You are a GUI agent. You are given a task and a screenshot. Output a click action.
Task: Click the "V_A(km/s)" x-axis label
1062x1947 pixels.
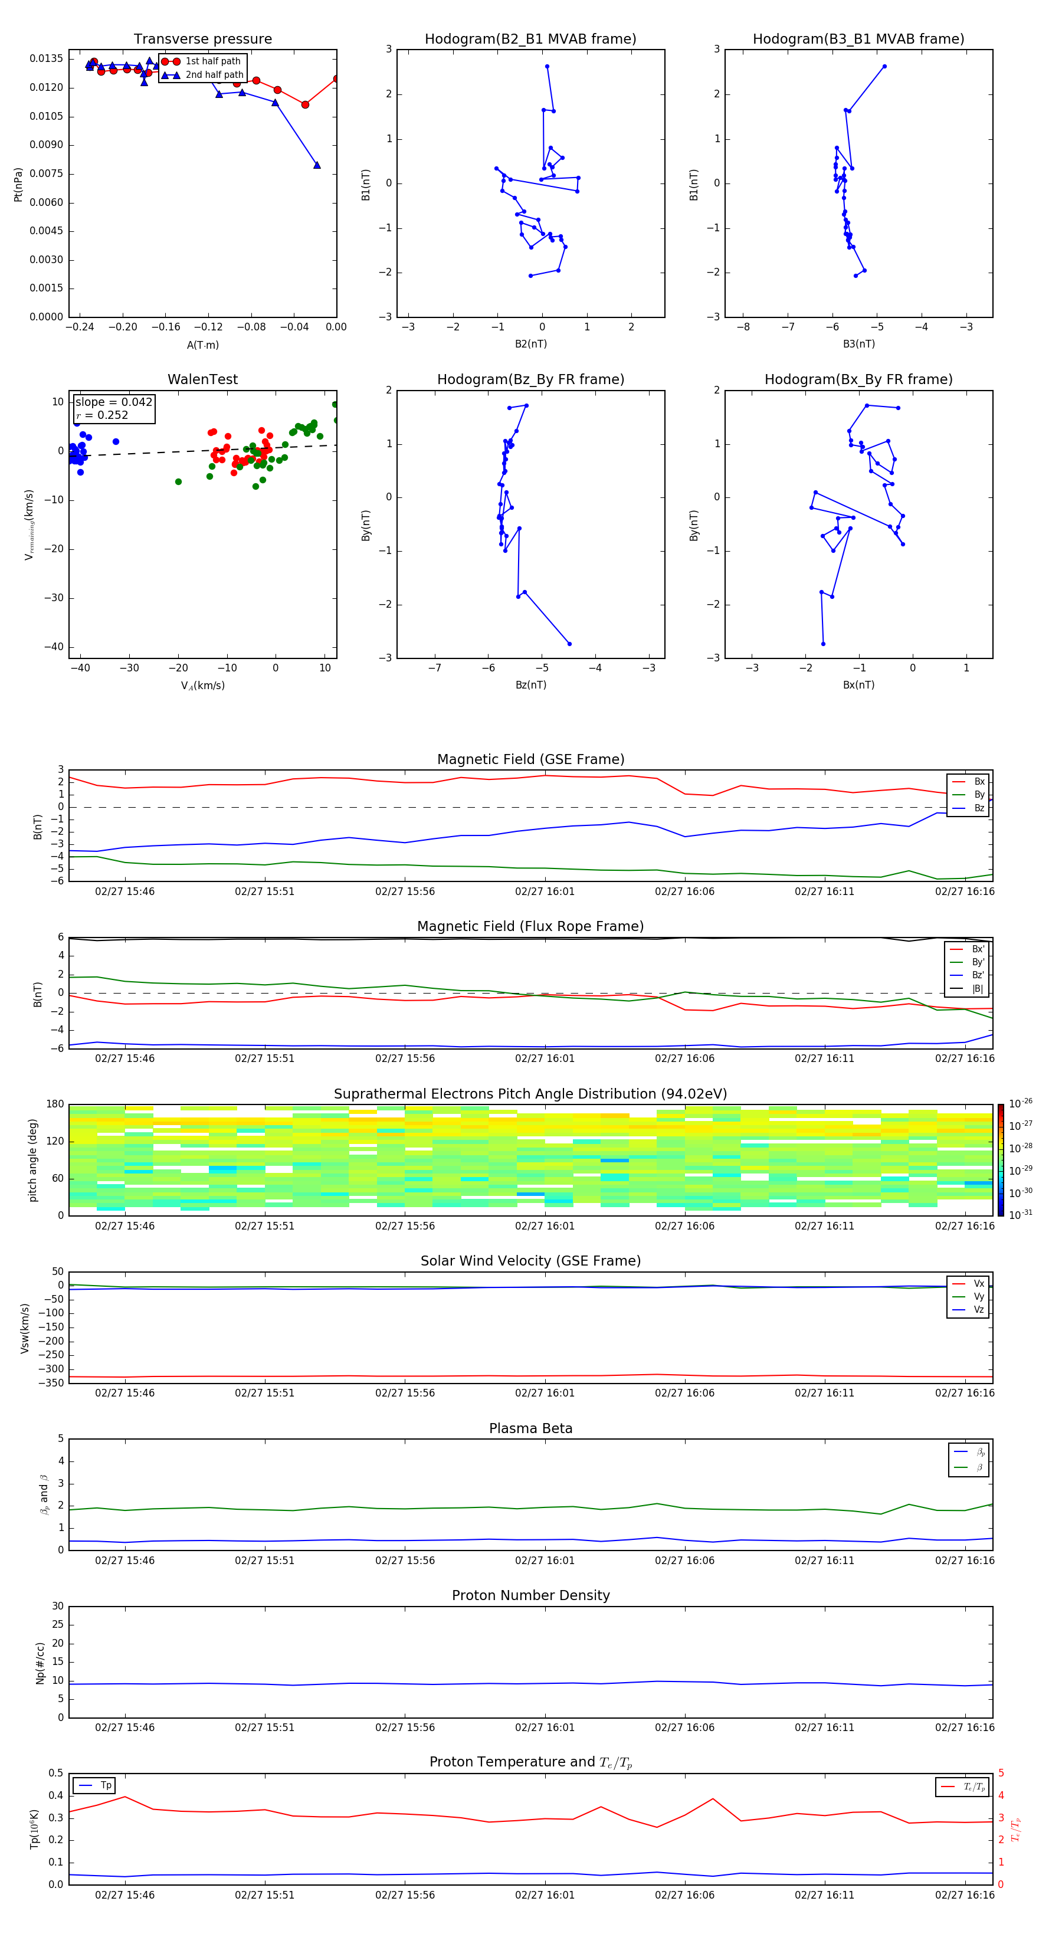pos(202,686)
